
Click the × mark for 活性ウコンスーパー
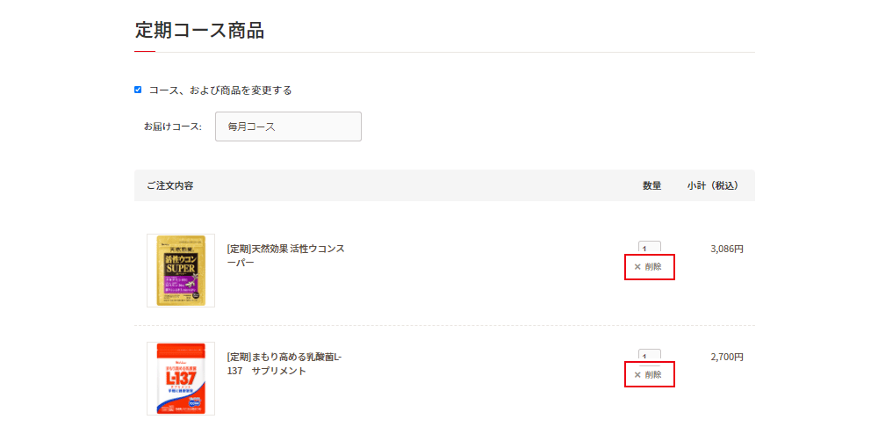[x=637, y=267]
